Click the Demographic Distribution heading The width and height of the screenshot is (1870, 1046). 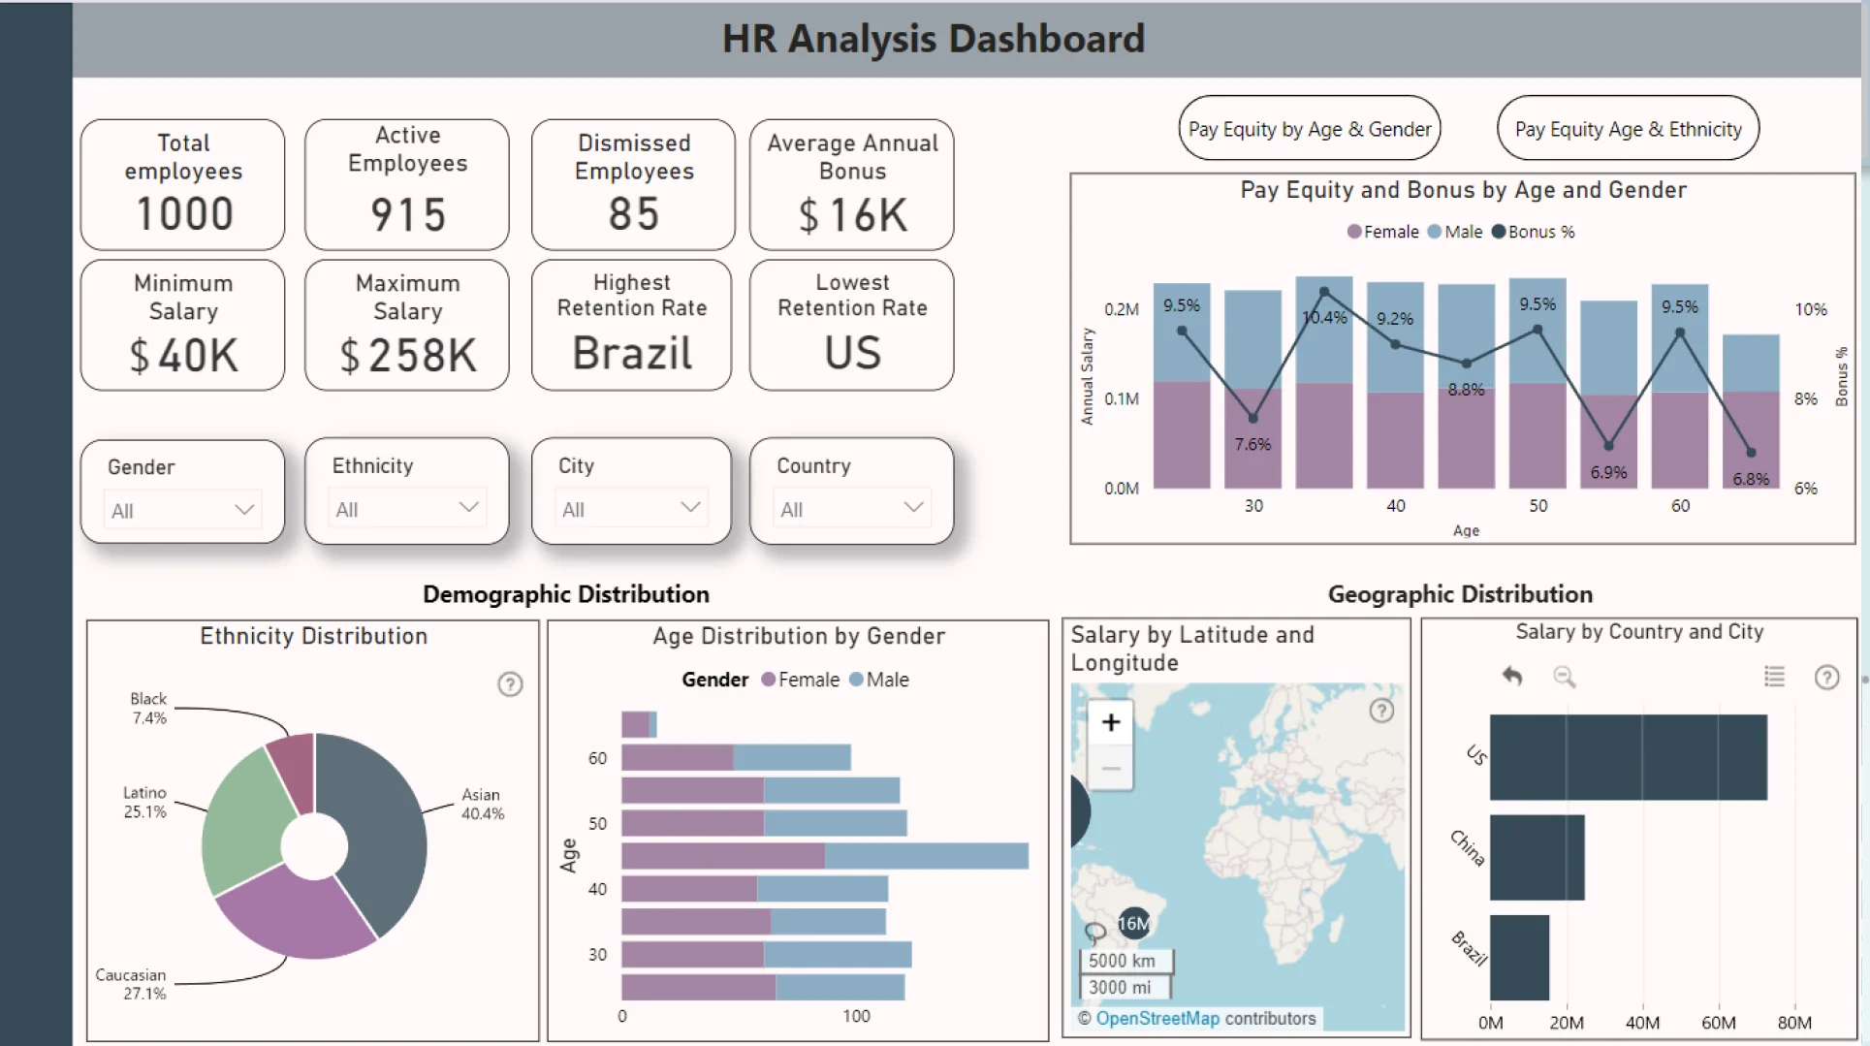566,594
